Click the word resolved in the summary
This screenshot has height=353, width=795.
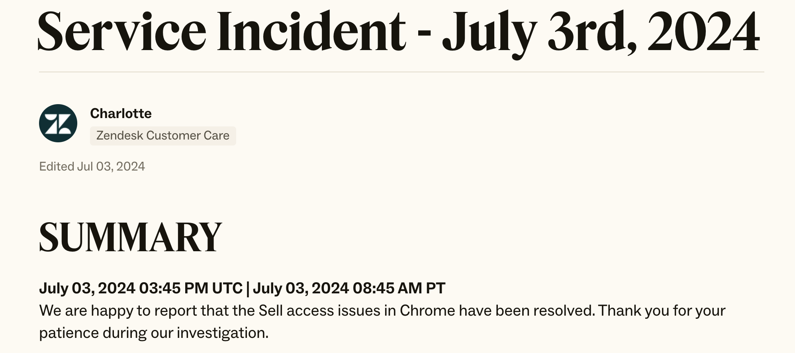[x=564, y=310]
